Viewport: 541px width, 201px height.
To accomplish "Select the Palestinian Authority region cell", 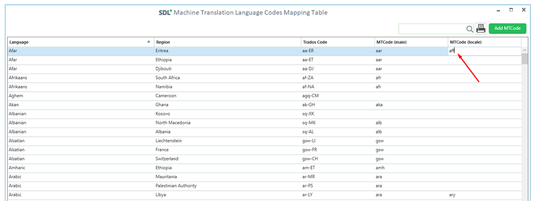I will point(228,185).
